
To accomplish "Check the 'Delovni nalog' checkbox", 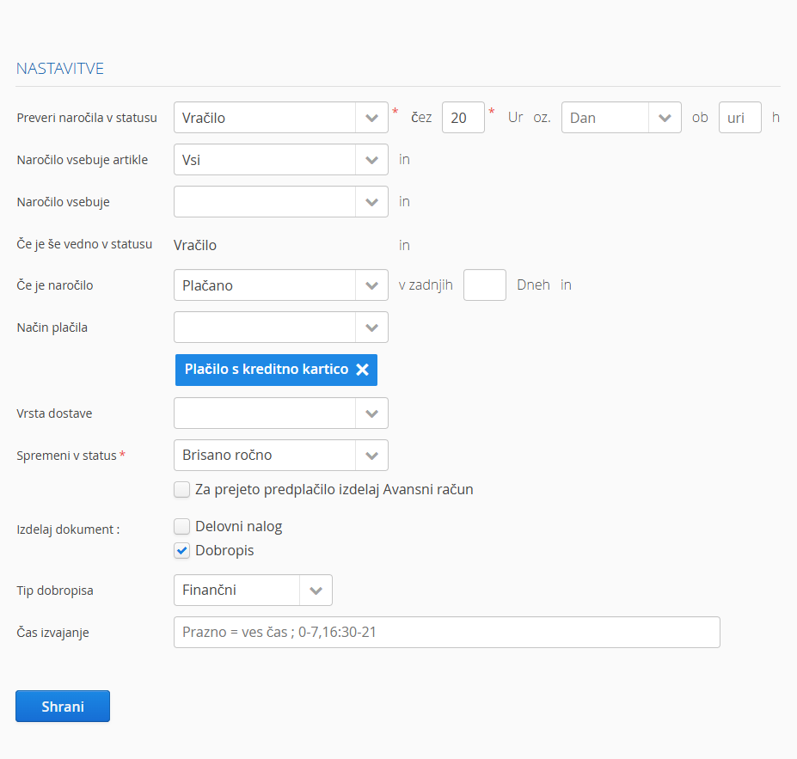I will [181, 526].
